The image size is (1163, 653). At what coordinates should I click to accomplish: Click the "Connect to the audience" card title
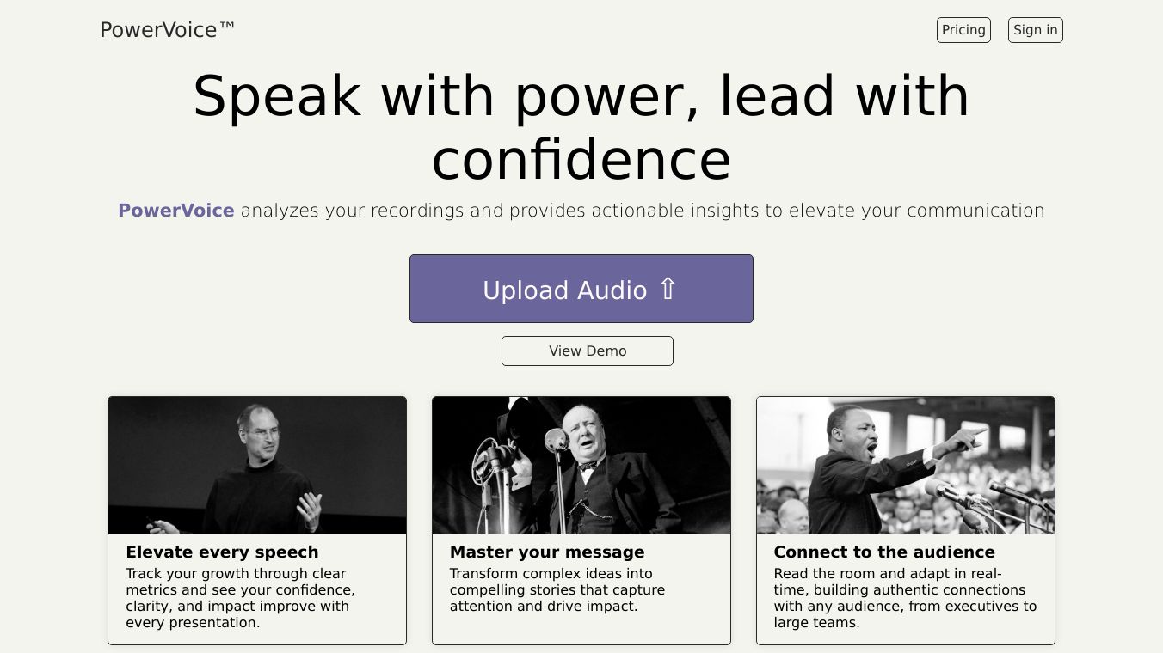pyautogui.click(x=884, y=552)
